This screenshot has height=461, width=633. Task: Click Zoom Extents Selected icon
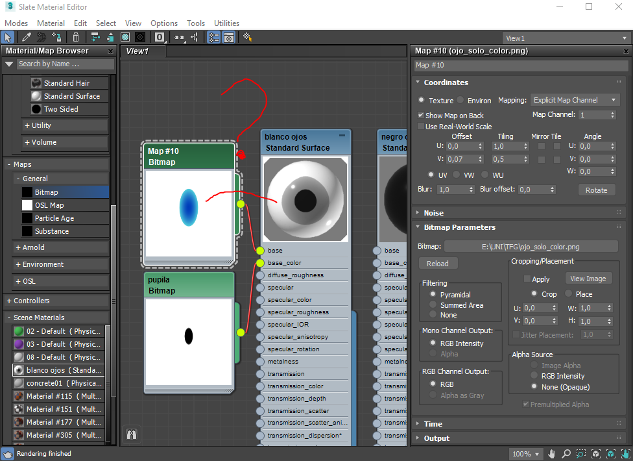click(611, 454)
